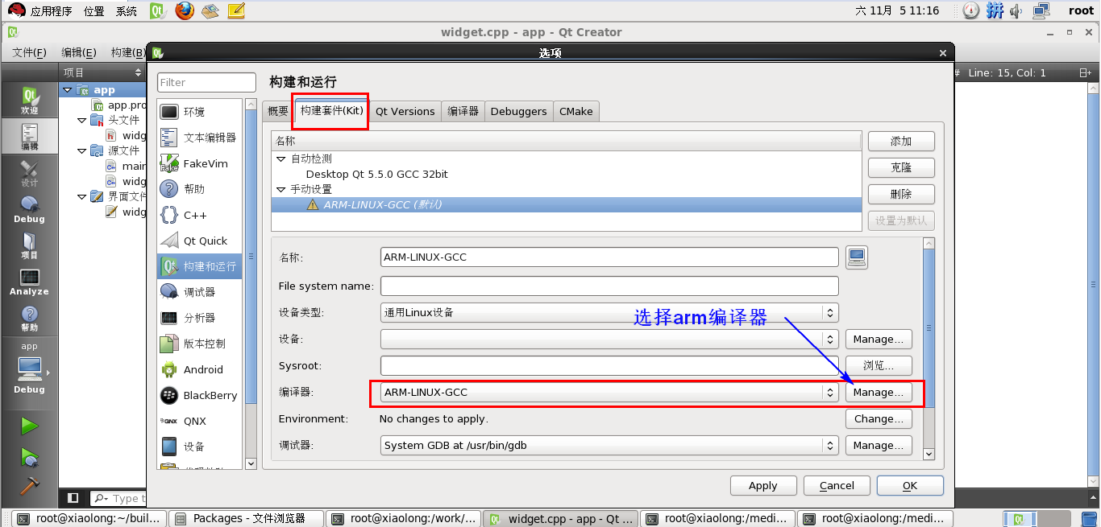Switch to CMake tab
The image size is (1101, 527).
tap(576, 112)
